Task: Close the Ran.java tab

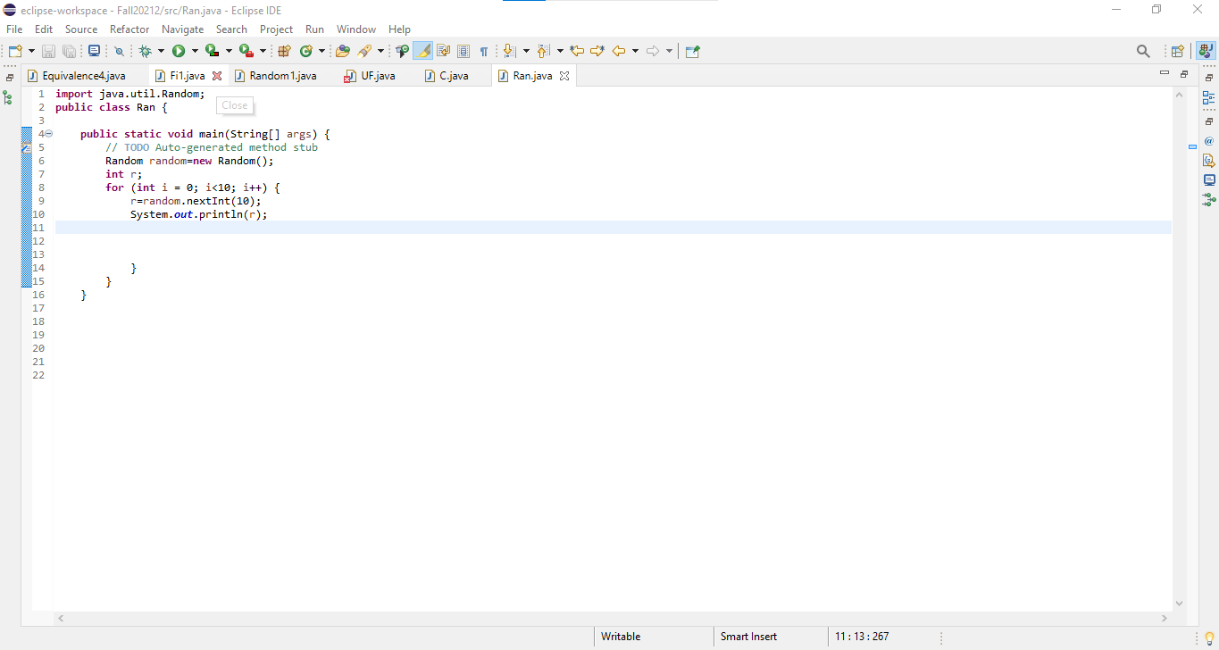Action: [x=564, y=76]
